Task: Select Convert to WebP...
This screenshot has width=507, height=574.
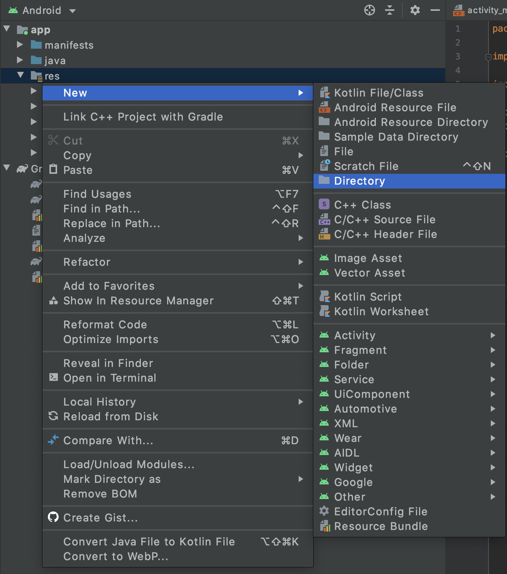Action: click(x=177, y=557)
